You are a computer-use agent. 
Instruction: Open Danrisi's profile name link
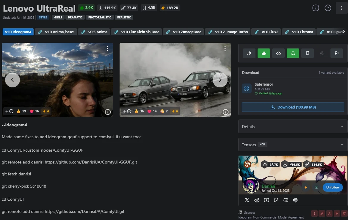coord(268,186)
